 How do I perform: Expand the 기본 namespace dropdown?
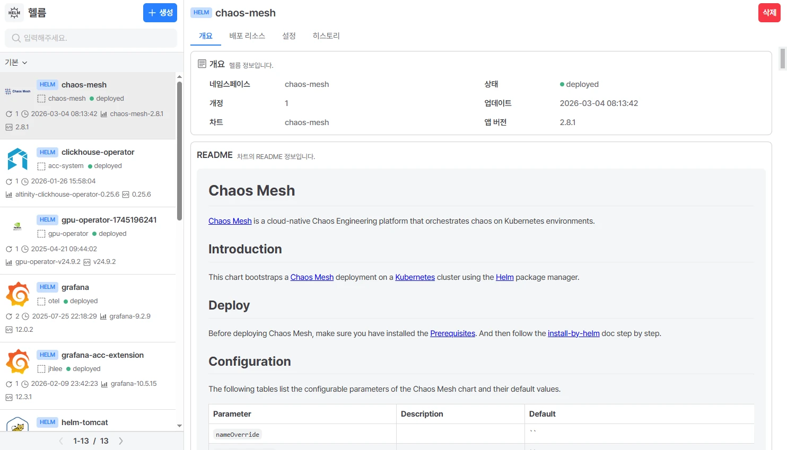point(16,63)
